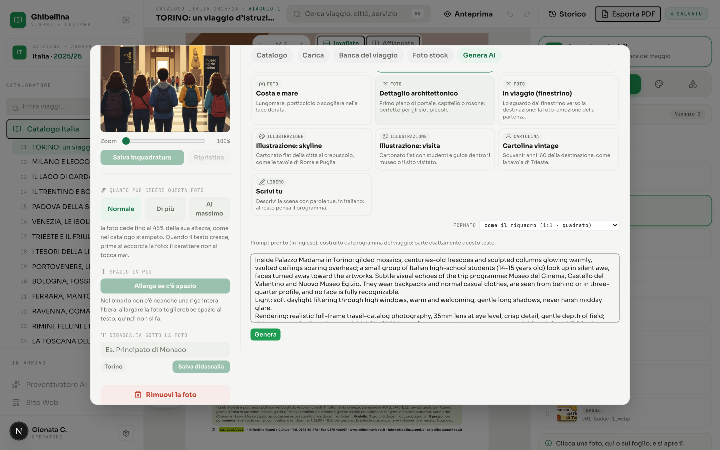Click Rimuovi la foto button
The image size is (720, 450).
(165, 395)
